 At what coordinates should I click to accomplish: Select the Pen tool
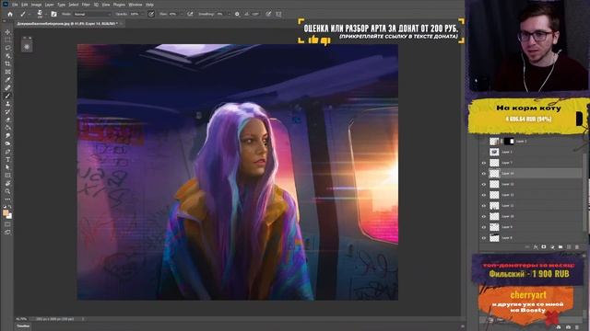[x=7, y=152]
